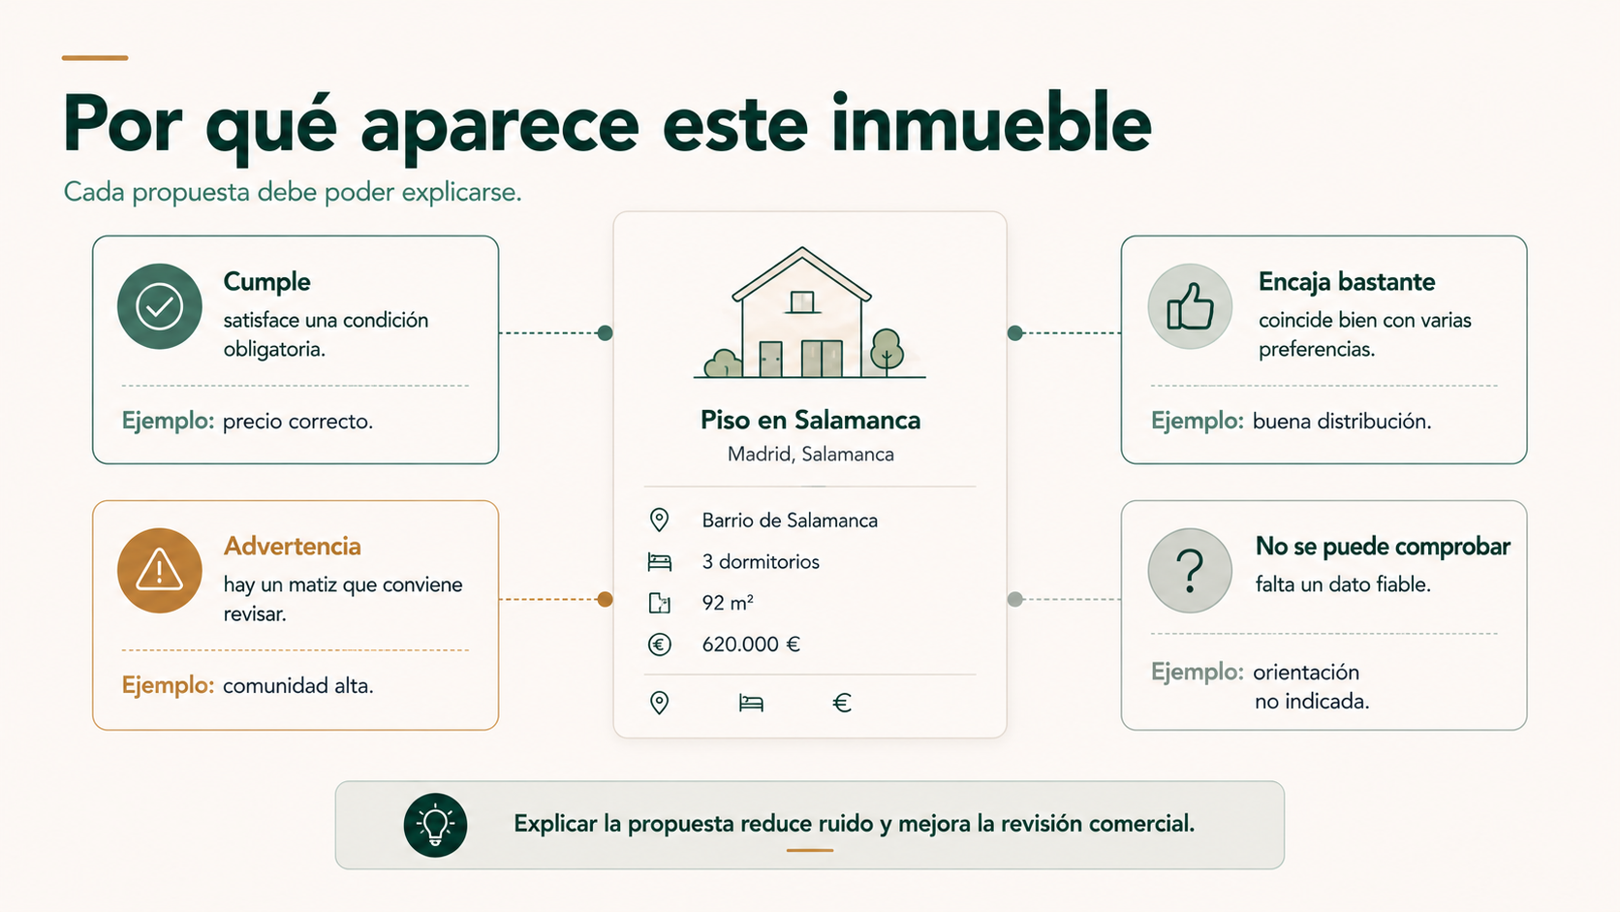Click the 'Encaja bastante' card title
1620x912 pixels.
1347,282
